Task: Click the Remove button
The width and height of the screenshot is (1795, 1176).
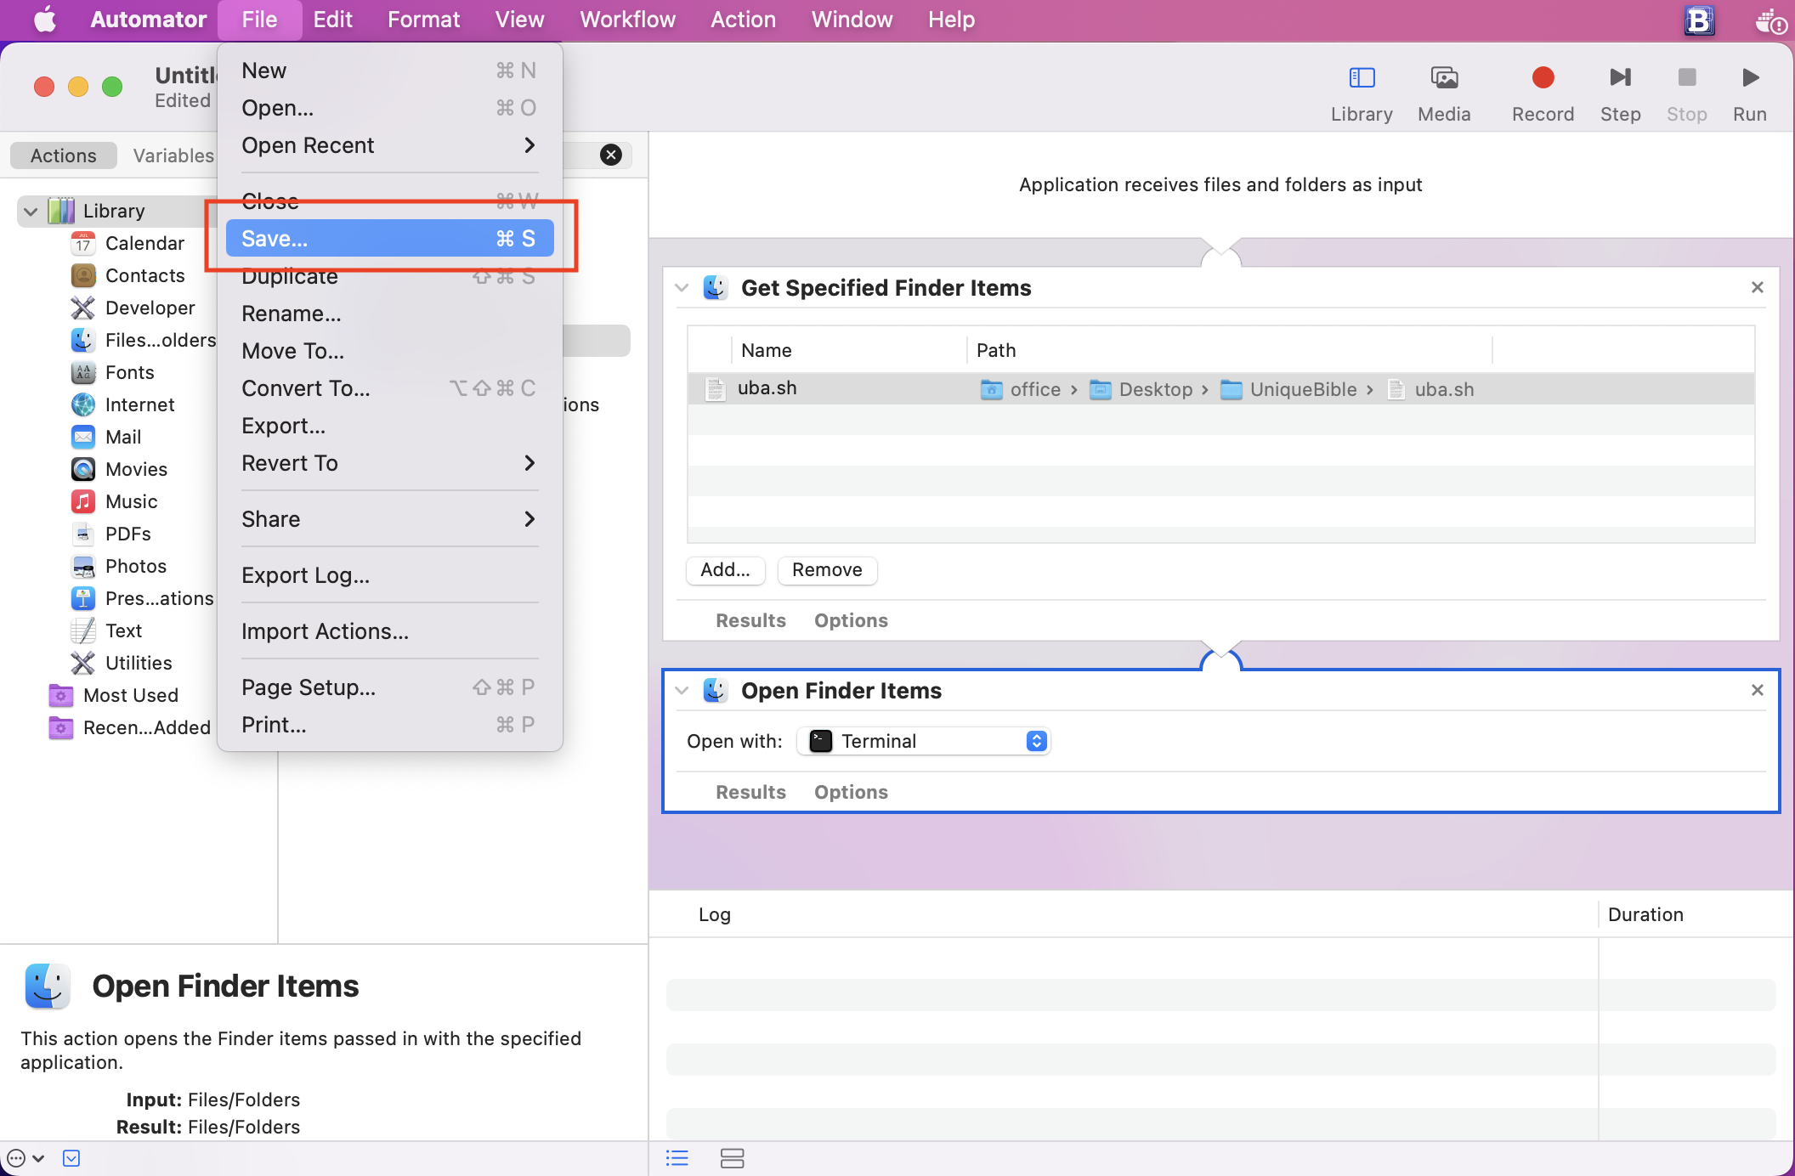Action: coord(827,570)
